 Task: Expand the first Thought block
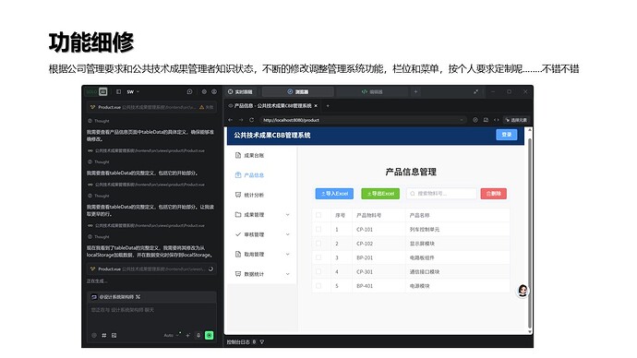coord(99,121)
